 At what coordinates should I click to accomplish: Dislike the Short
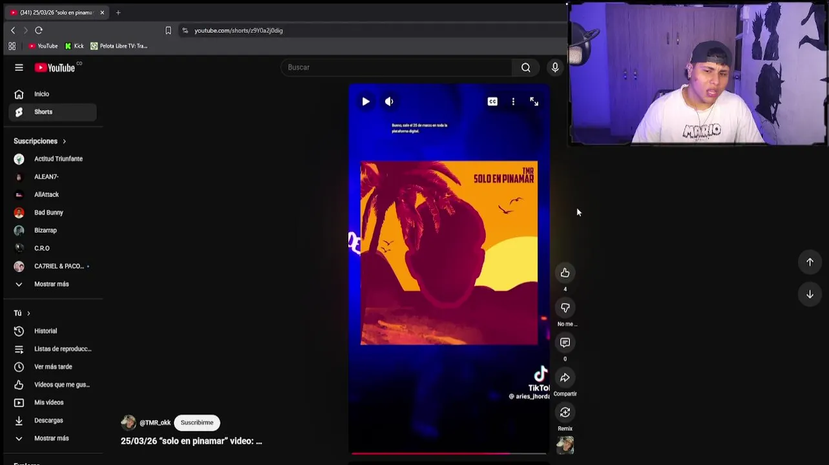coord(565,307)
